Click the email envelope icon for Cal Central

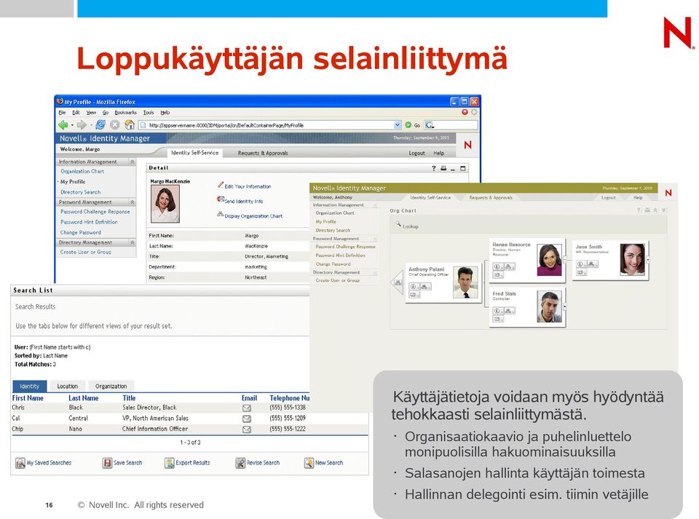click(x=247, y=419)
